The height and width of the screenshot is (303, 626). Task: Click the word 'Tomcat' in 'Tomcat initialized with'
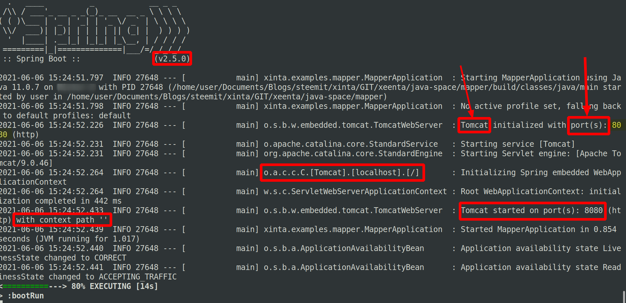coord(474,125)
